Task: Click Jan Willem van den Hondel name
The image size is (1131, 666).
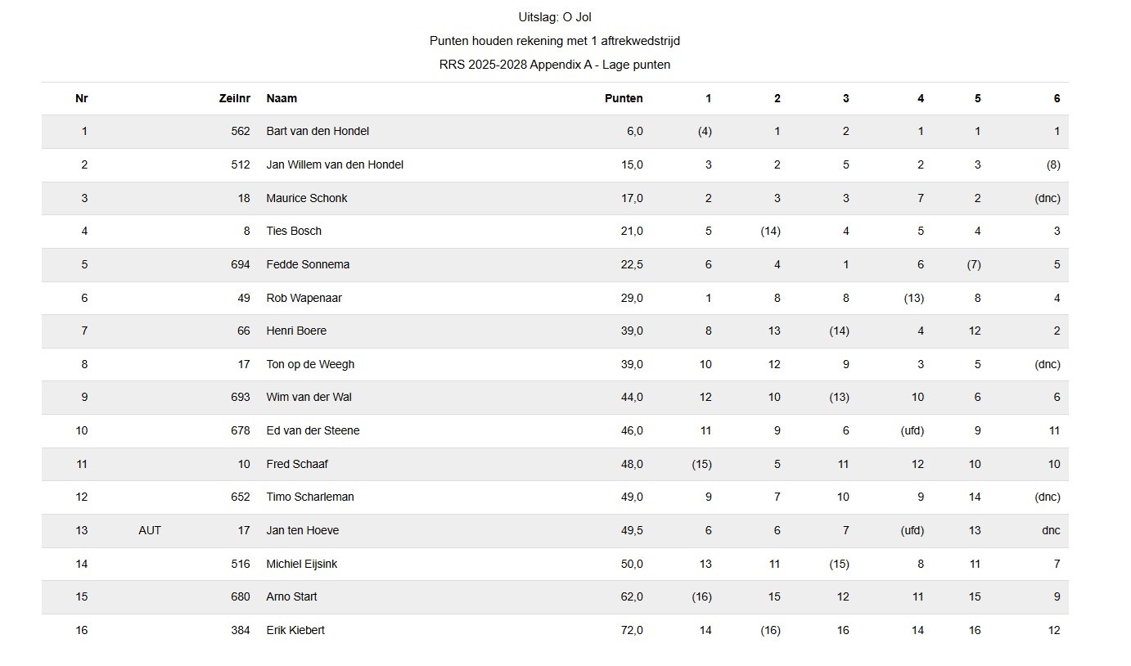Action: pyautogui.click(x=335, y=164)
